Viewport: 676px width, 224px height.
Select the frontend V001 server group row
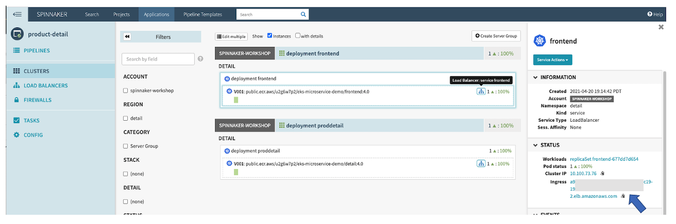click(x=367, y=95)
